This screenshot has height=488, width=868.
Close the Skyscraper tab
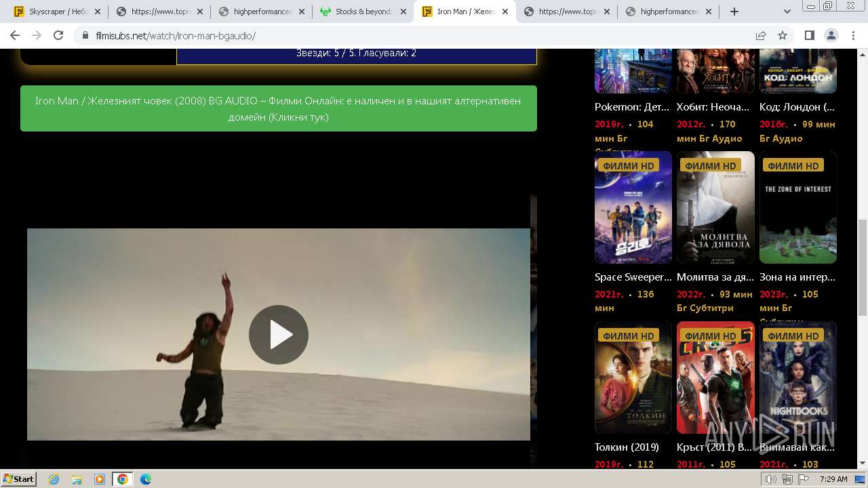point(97,12)
